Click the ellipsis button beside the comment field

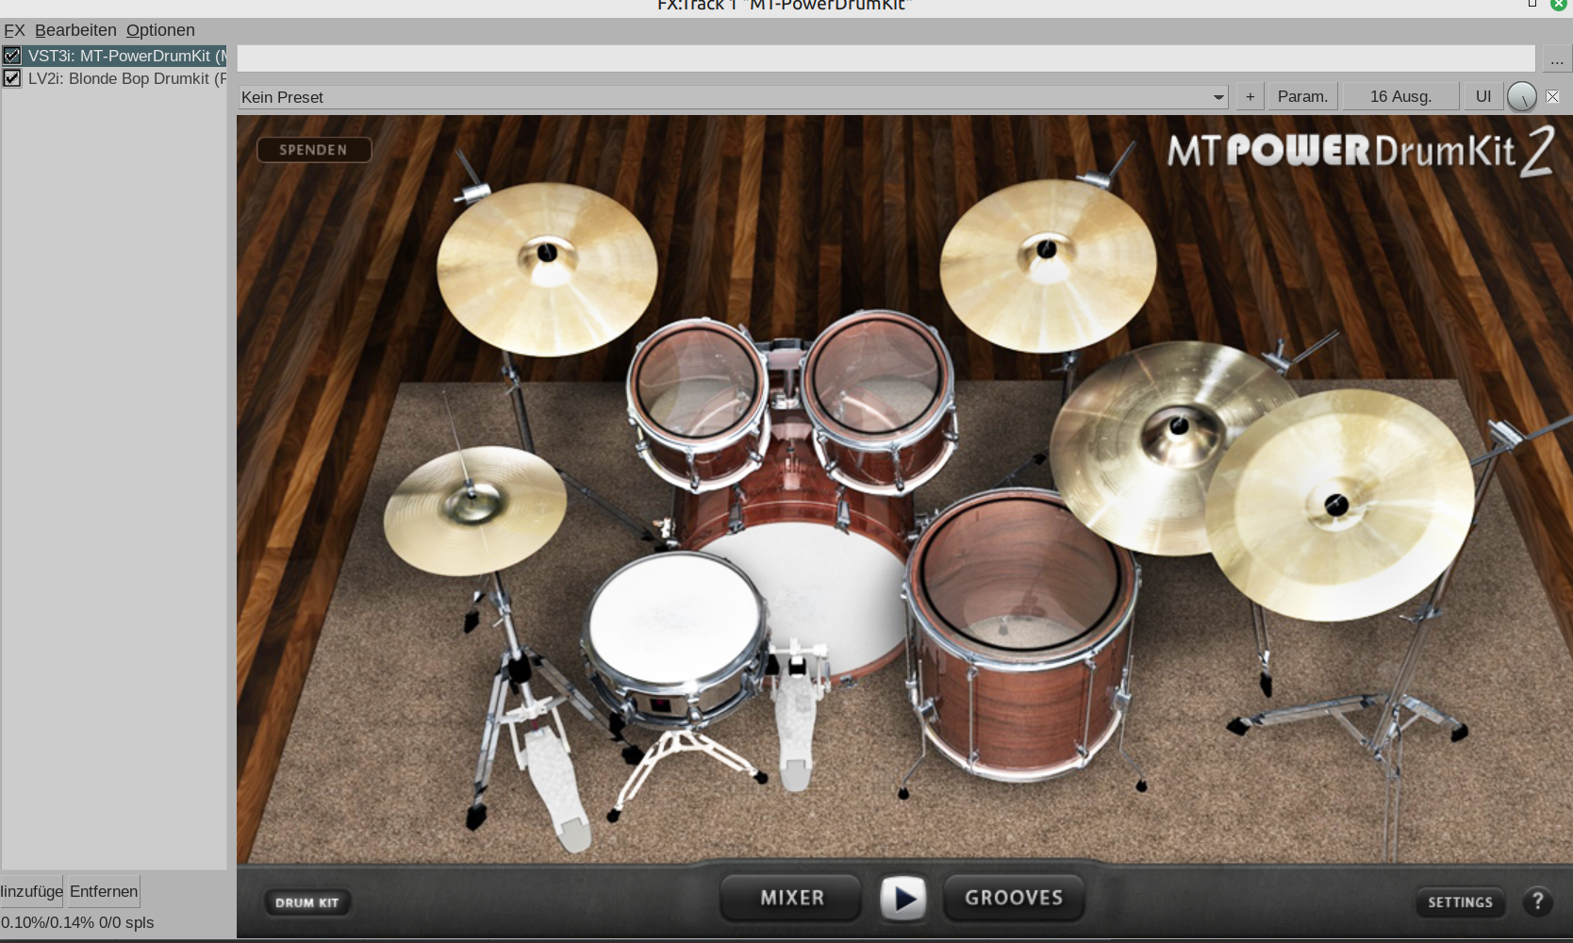pos(1556,58)
